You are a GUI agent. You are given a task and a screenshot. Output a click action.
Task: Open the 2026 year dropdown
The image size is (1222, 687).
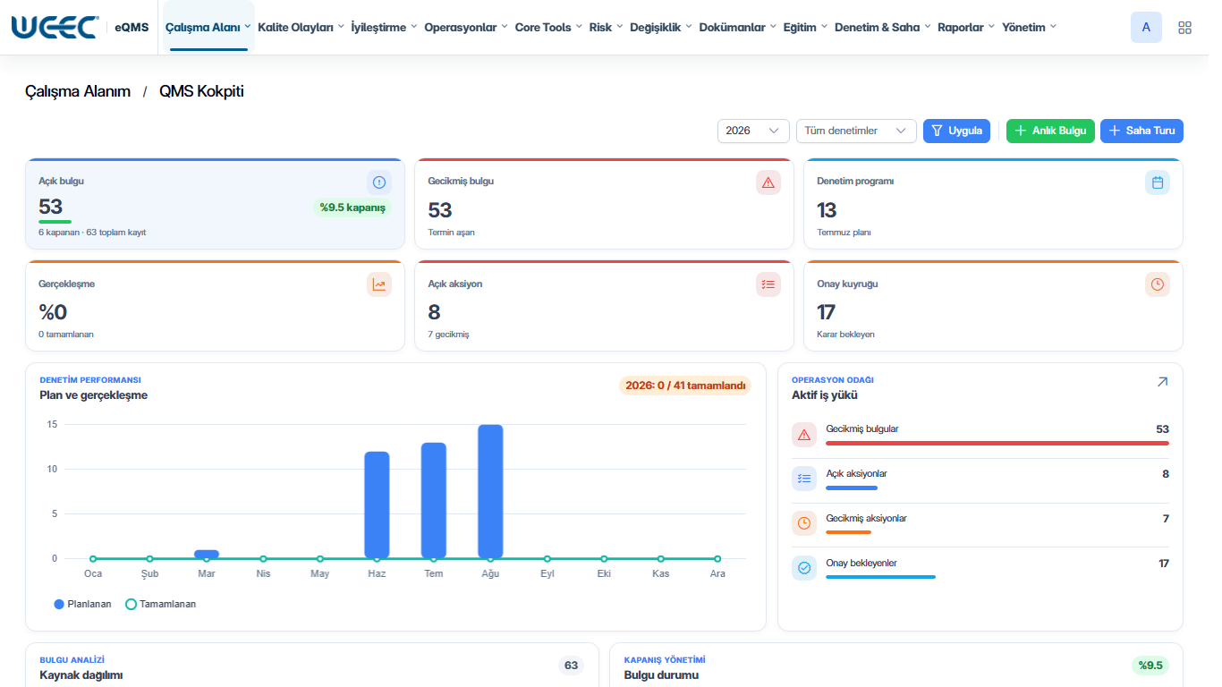click(753, 131)
